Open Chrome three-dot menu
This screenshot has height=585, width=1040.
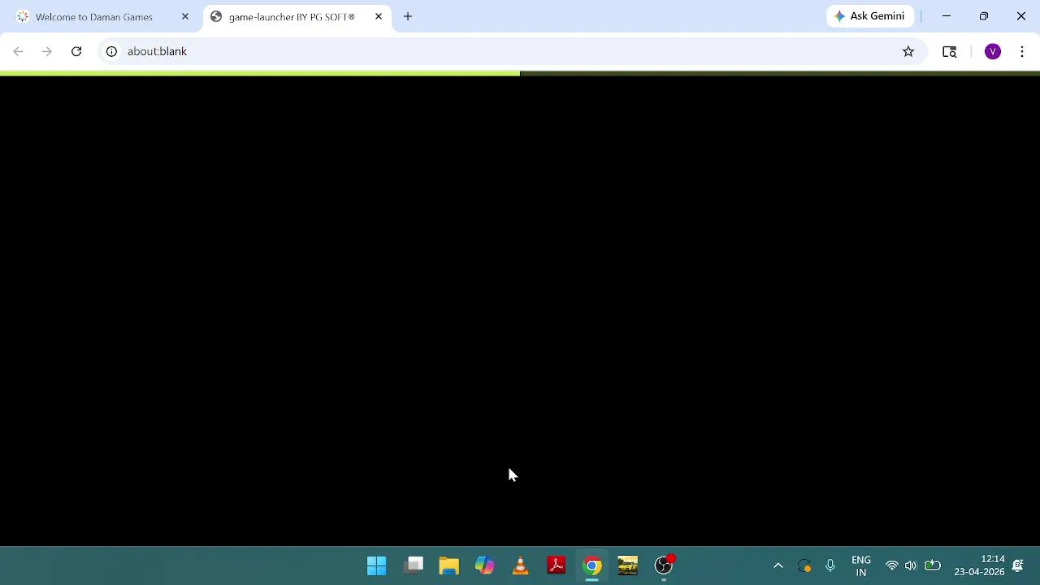coord(1022,51)
